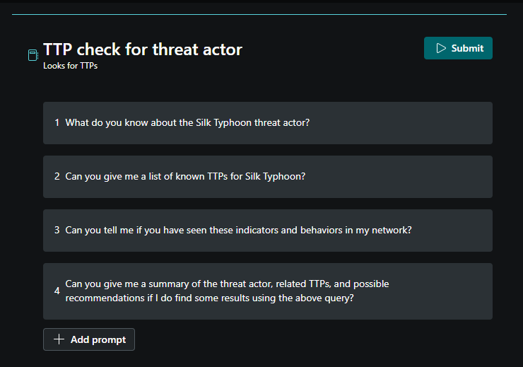Click step number 4 in fourth prompt
Image resolution: width=523 pixels, height=367 pixels.
click(57, 291)
